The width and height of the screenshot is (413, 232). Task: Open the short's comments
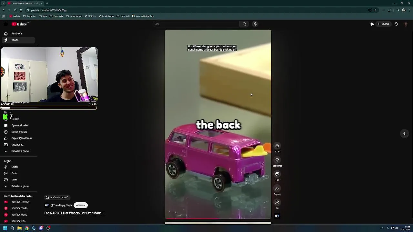tap(277, 174)
